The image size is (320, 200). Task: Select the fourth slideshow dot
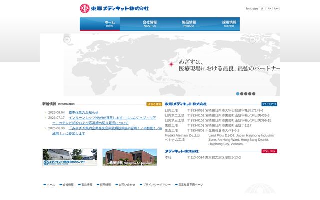pos(250,94)
